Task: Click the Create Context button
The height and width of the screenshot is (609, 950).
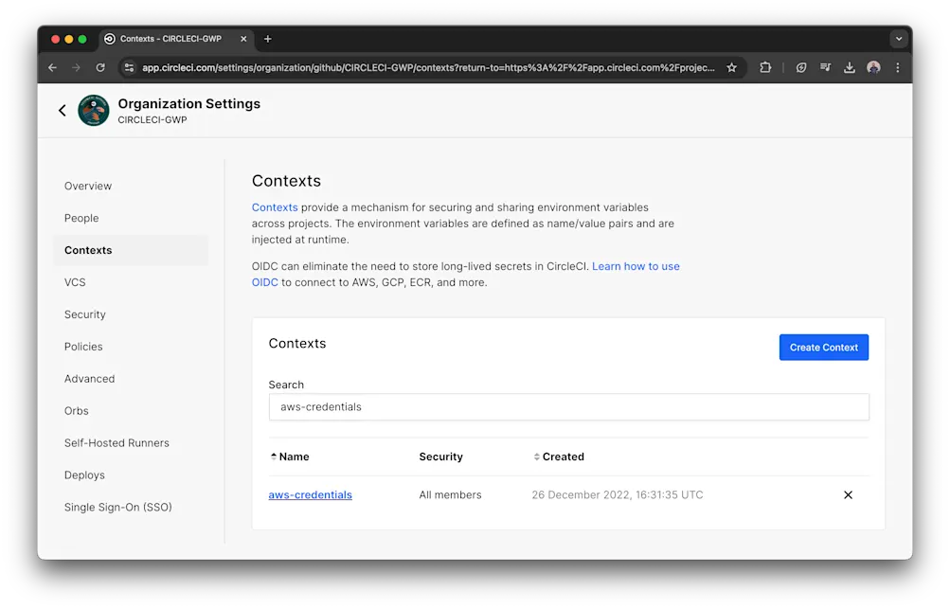Action: pyautogui.click(x=823, y=348)
